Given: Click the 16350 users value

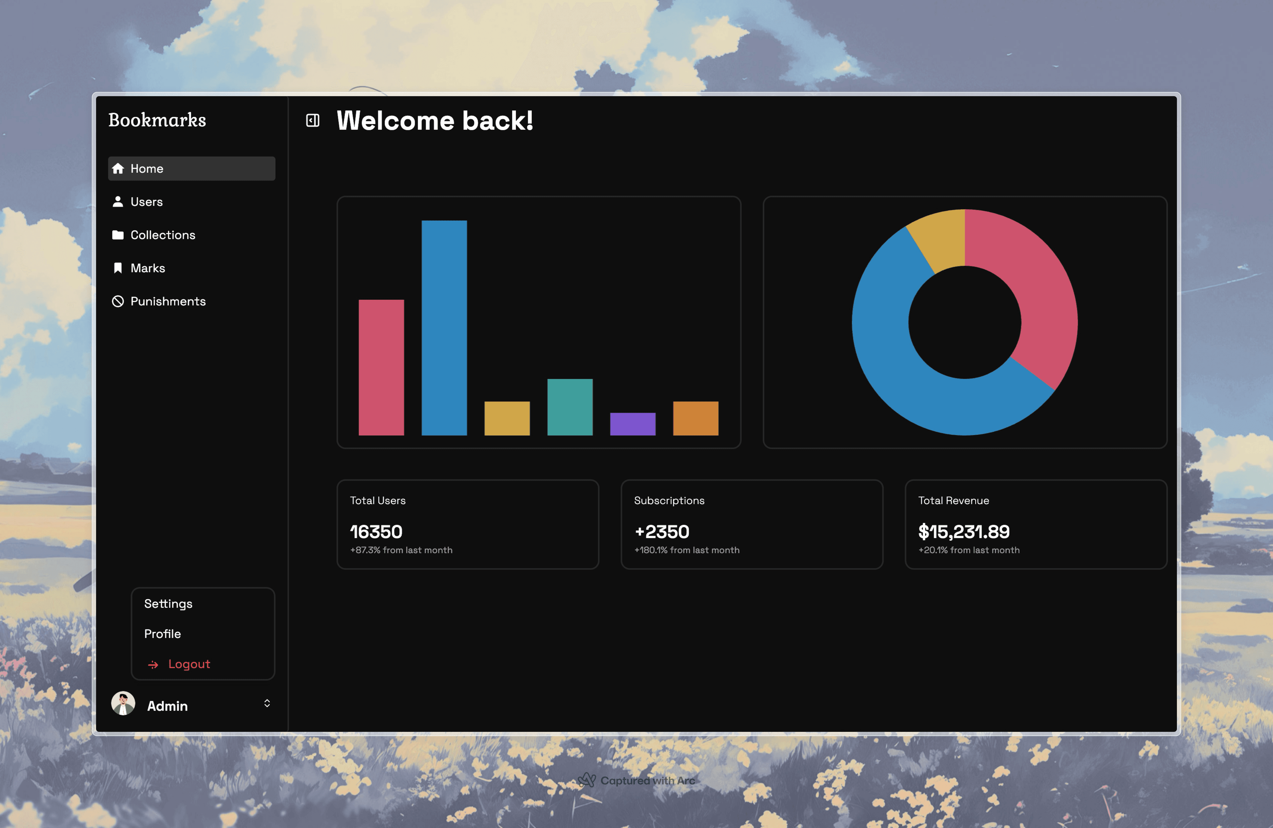Looking at the screenshot, I should tap(376, 532).
